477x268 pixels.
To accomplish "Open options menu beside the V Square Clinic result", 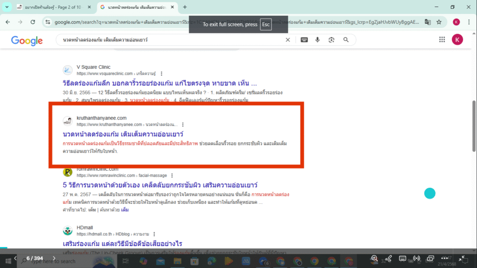I will (x=161, y=74).
